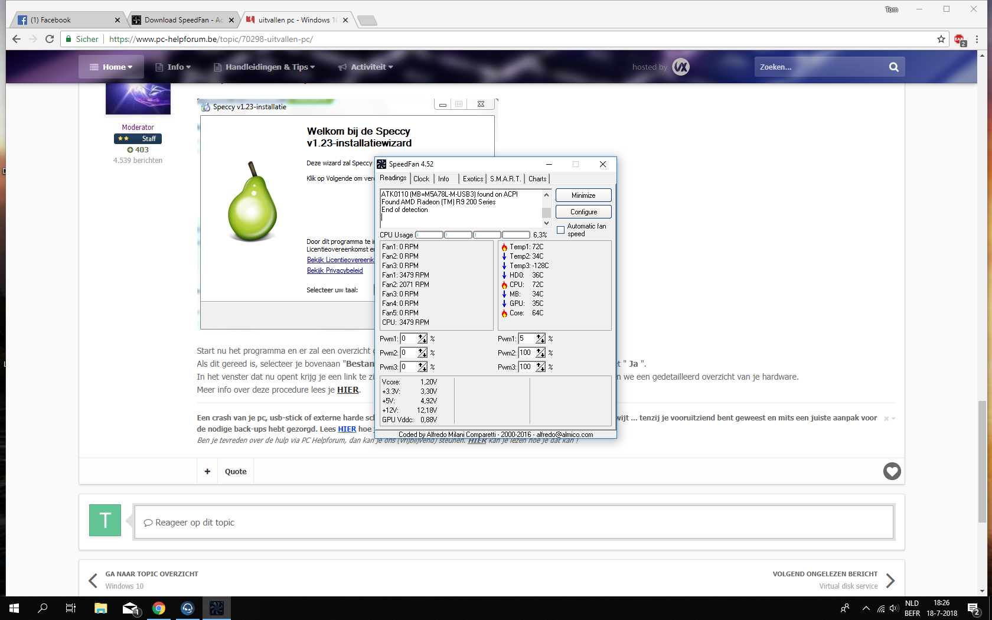
Task: Click the search magnifier icon in forum header
Action: pyautogui.click(x=893, y=67)
